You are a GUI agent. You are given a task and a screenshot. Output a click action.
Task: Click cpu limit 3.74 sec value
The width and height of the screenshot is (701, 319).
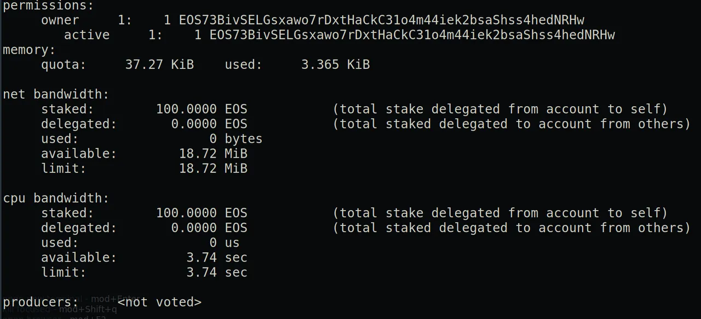tap(217, 272)
